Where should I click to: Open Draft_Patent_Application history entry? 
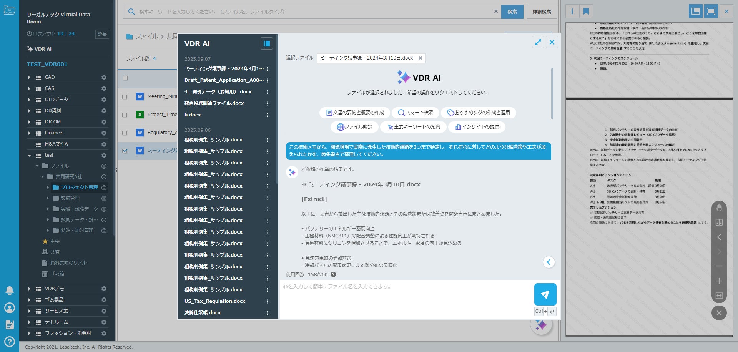coord(224,80)
